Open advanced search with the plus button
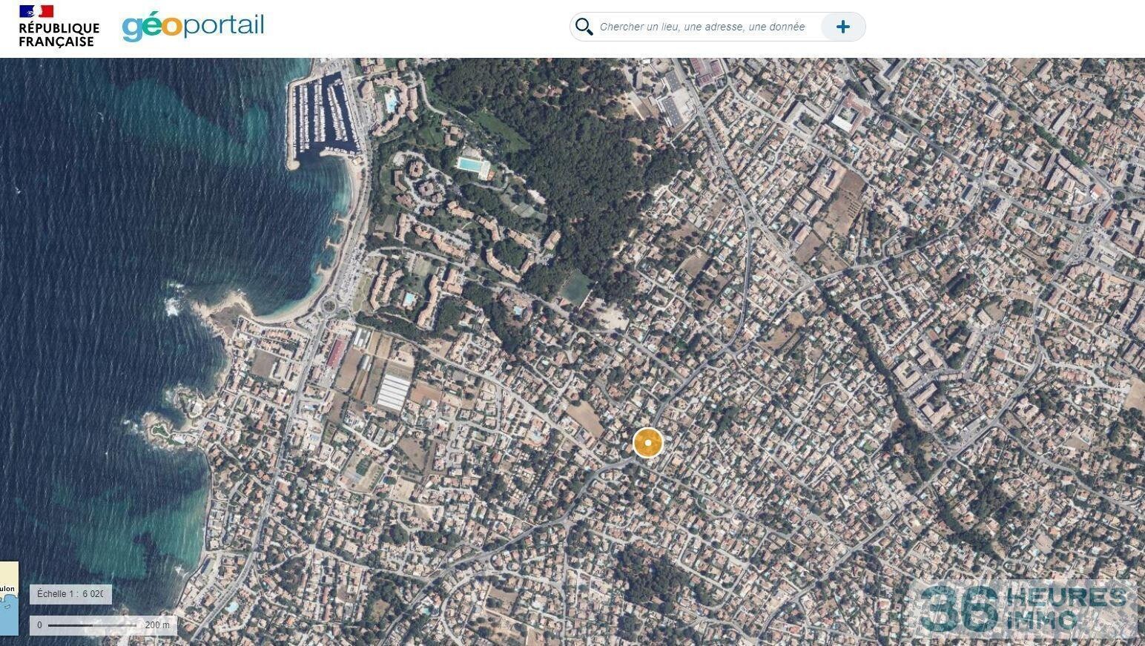The height and width of the screenshot is (646, 1145). click(842, 27)
